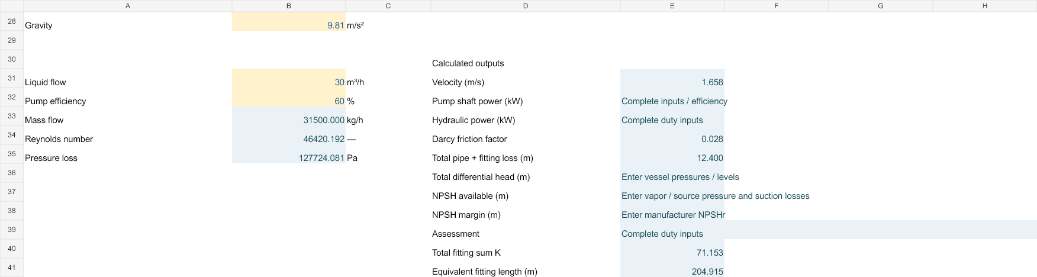This screenshot has height=277, width=1037.
Task: Click the kg/h unit cell
Action: (x=388, y=116)
